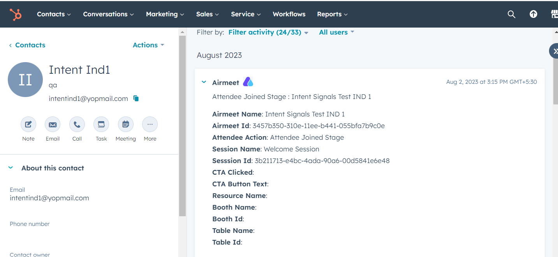The height and width of the screenshot is (257, 558).
Task: Click the qa company text under name
Action: pos(53,85)
